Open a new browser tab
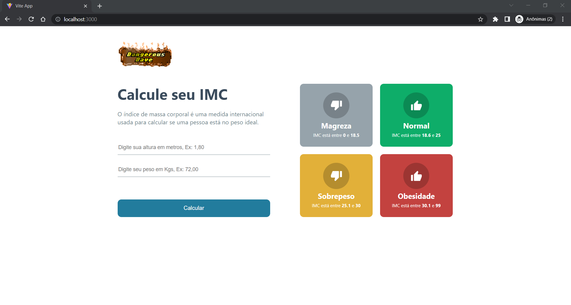571x305 pixels. (x=99, y=6)
